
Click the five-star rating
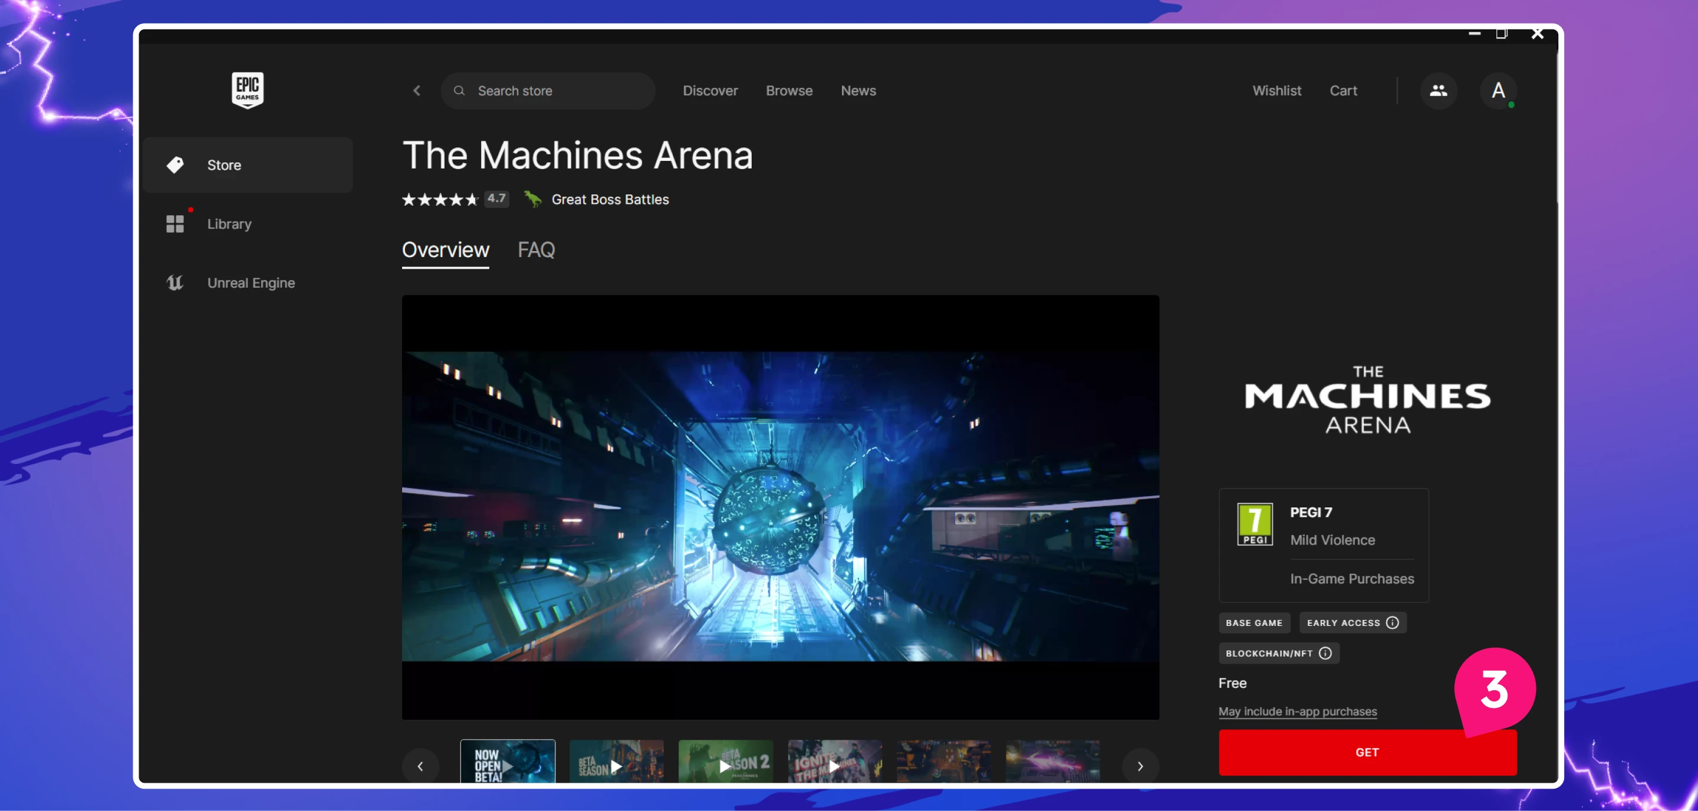pos(440,199)
